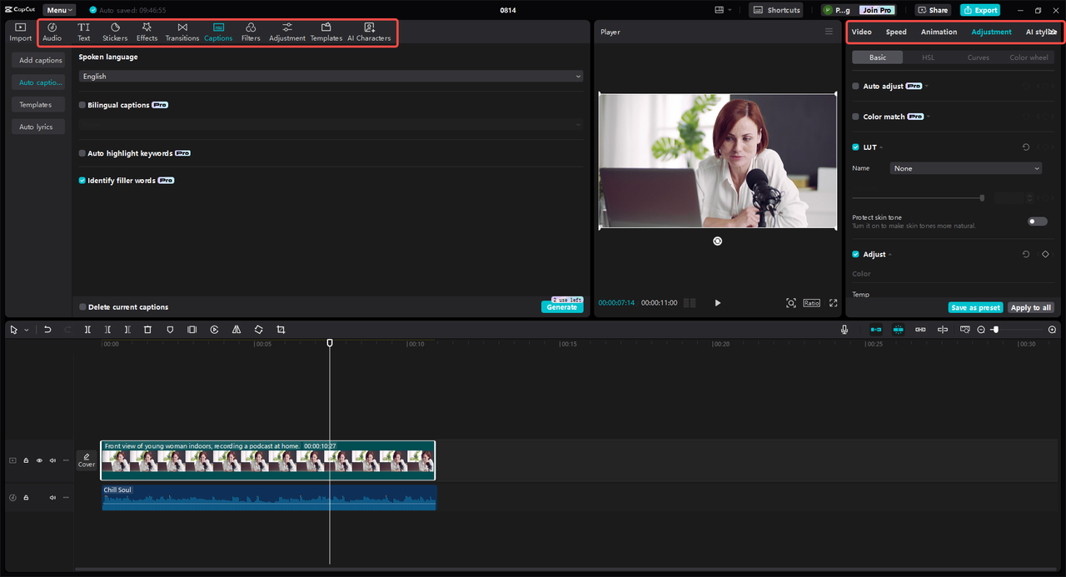Open the Ratio selector in Player
This screenshot has width=1066, height=577.
811,303
